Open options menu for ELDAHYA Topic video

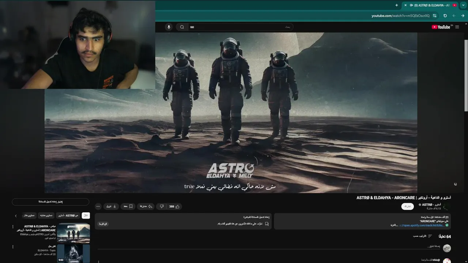tap(14, 247)
